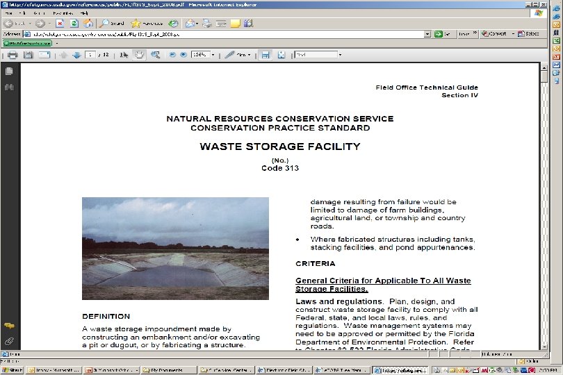Open the Search magnifier button
The width and height of the screenshot is (563, 375).
coord(112,24)
